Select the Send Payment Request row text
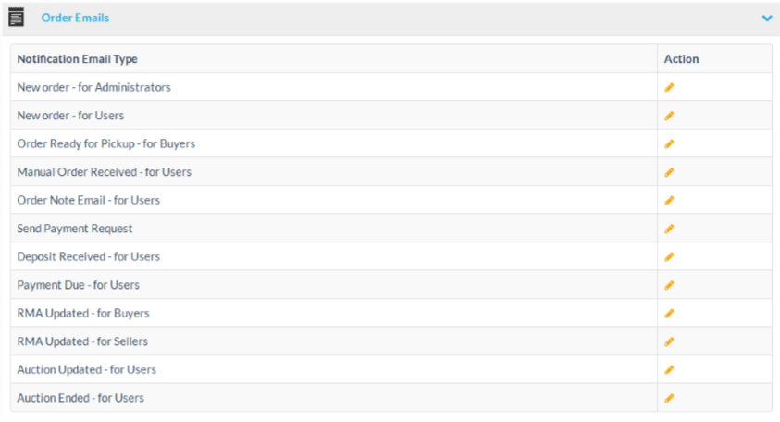 tap(75, 229)
